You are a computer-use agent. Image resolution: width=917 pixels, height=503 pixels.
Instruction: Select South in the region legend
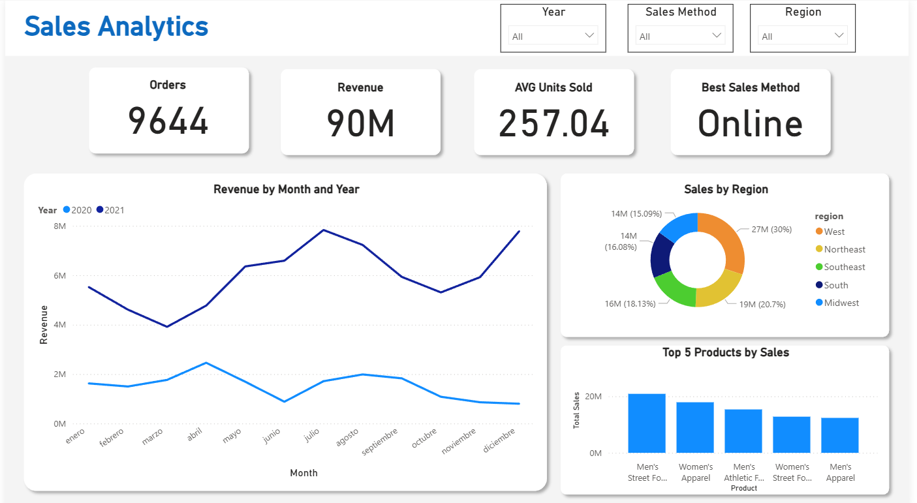pyautogui.click(x=835, y=285)
